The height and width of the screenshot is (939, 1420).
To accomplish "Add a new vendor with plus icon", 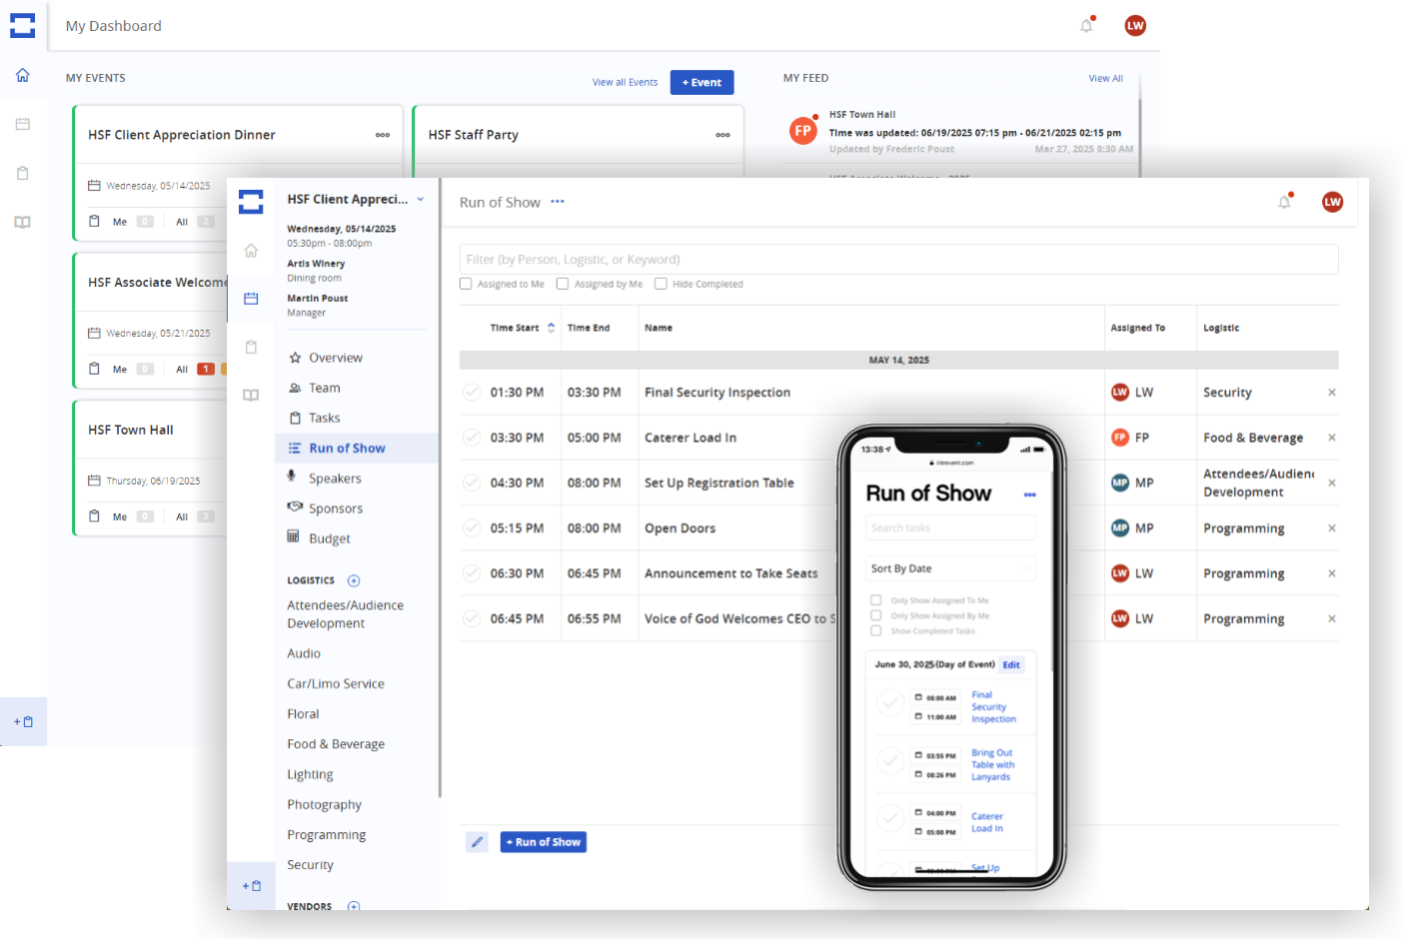I will tap(354, 906).
